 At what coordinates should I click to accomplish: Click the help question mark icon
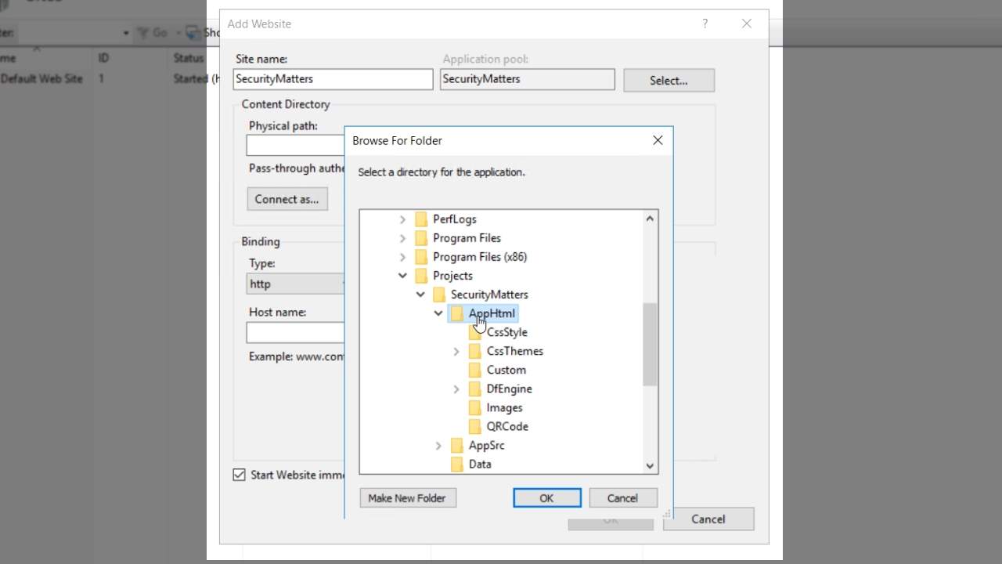pyautogui.click(x=705, y=23)
